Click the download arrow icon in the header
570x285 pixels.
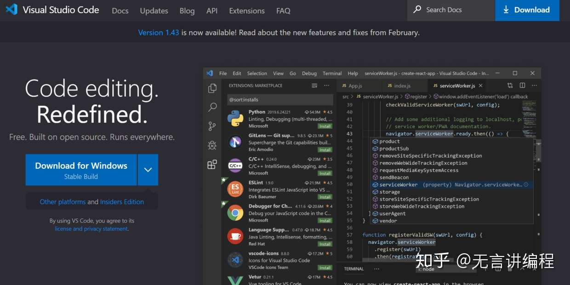506,10
